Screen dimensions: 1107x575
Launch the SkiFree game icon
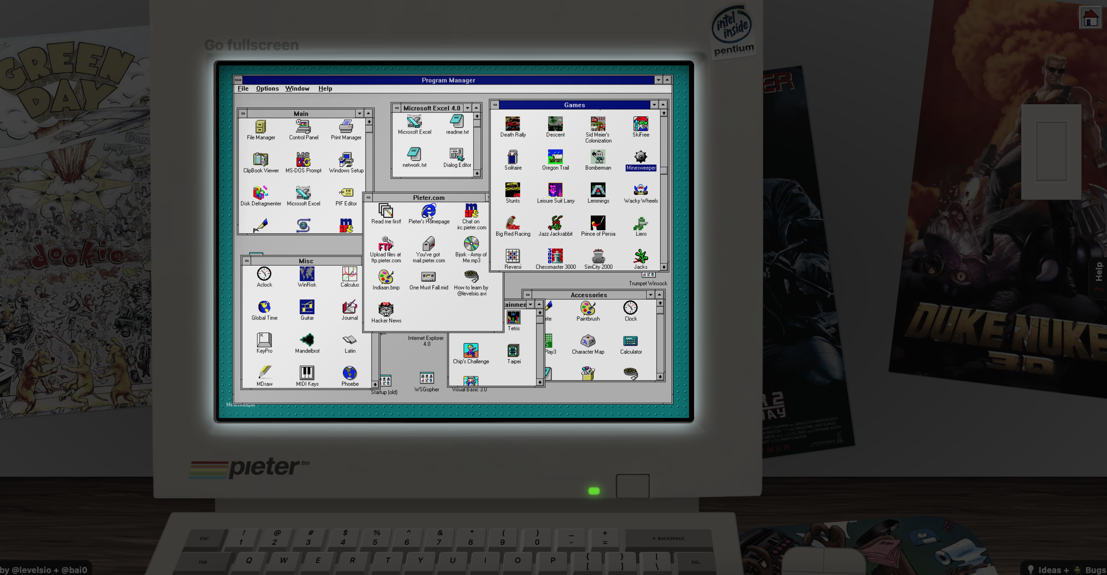coord(640,124)
